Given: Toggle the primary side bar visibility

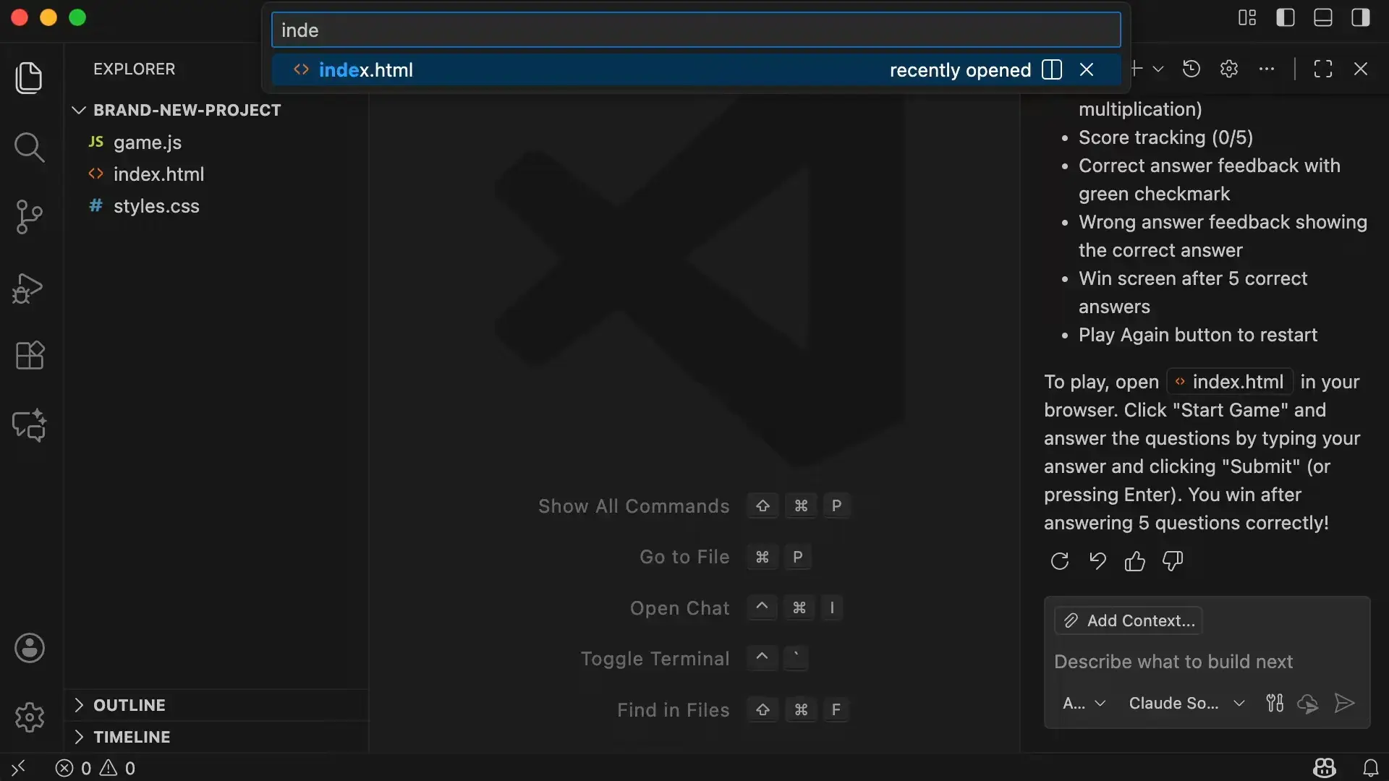Looking at the screenshot, I should coord(1285,17).
